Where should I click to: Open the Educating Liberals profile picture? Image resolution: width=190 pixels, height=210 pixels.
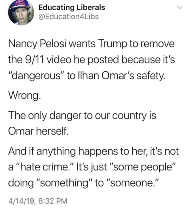point(21,12)
